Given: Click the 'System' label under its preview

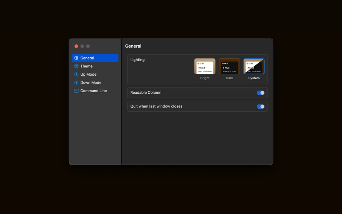Looking at the screenshot, I should pos(254,78).
